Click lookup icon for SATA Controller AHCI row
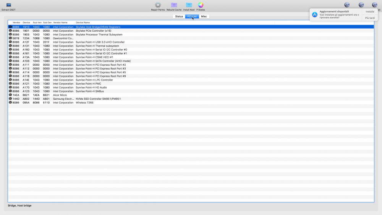The width and height of the screenshot is (382, 215). pos(10,61)
